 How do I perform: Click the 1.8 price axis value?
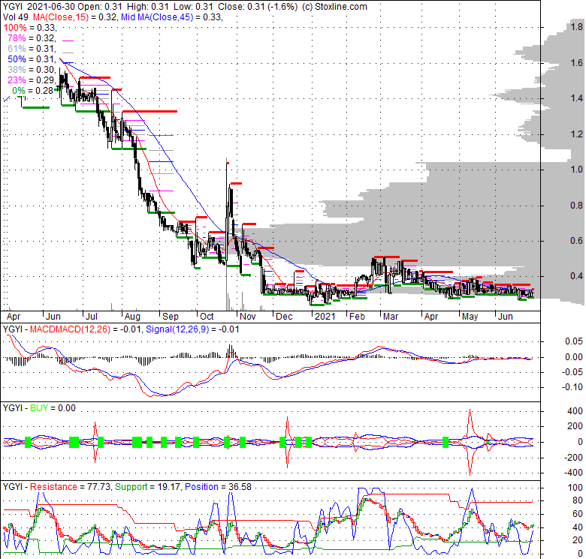coord(577,27)
